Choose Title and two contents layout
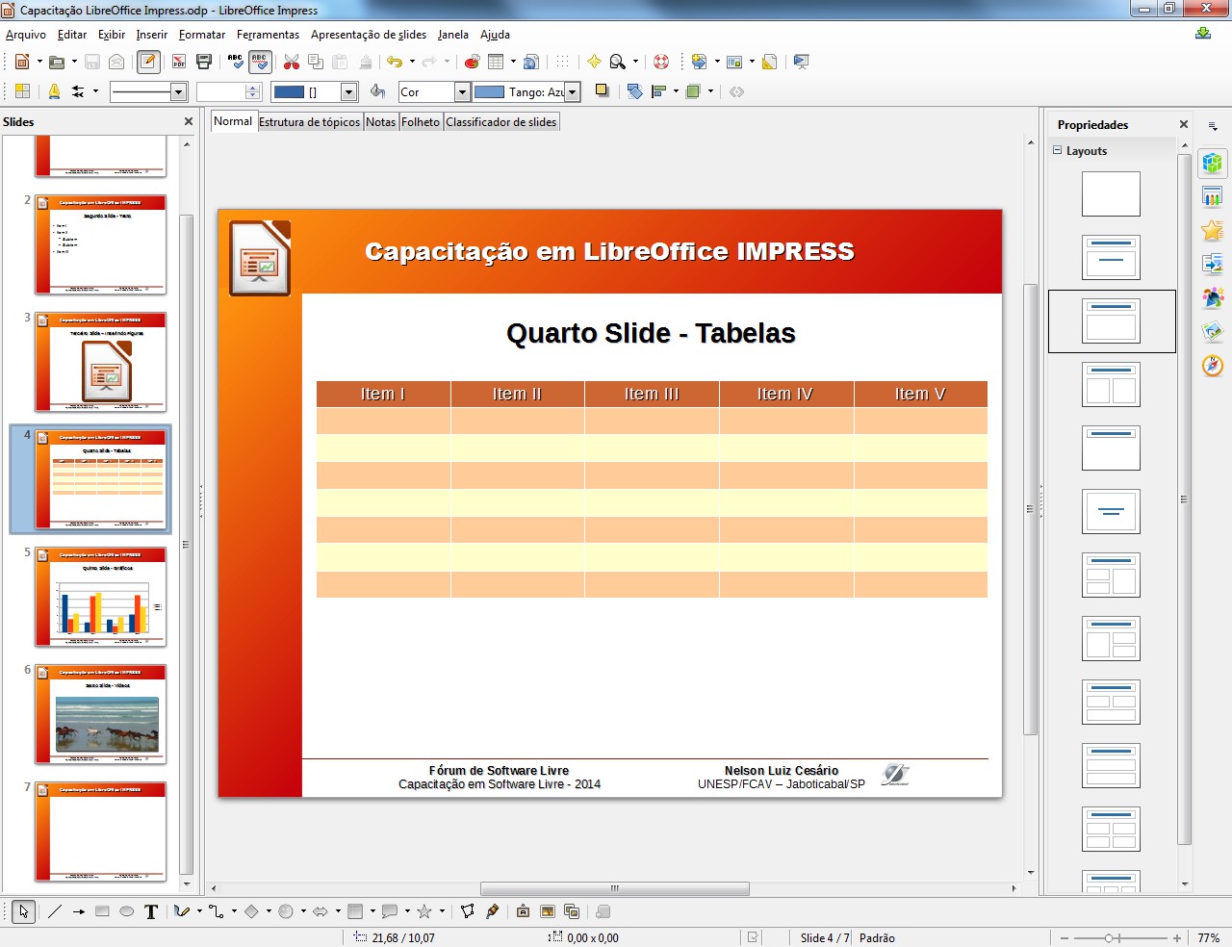 pyautogui.click(x=1111, y=384)
